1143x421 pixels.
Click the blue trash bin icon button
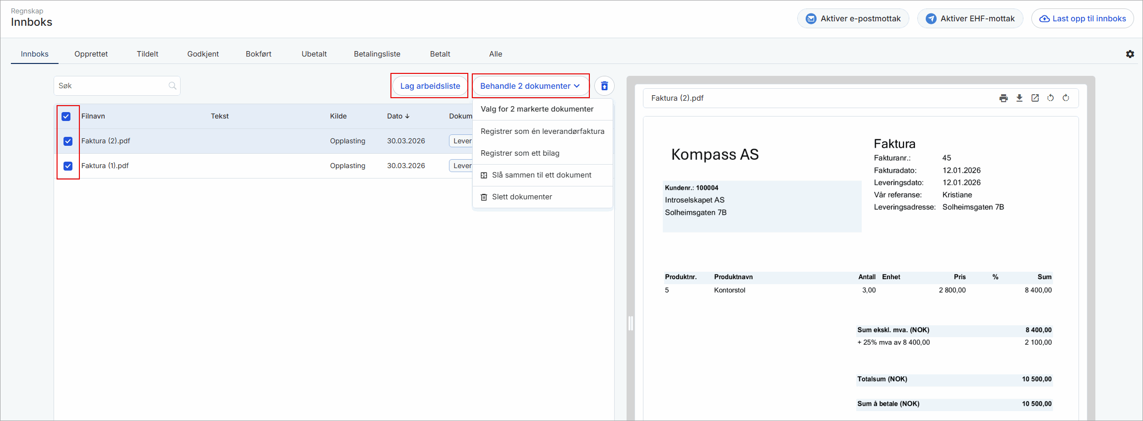(x=604, y=86)
